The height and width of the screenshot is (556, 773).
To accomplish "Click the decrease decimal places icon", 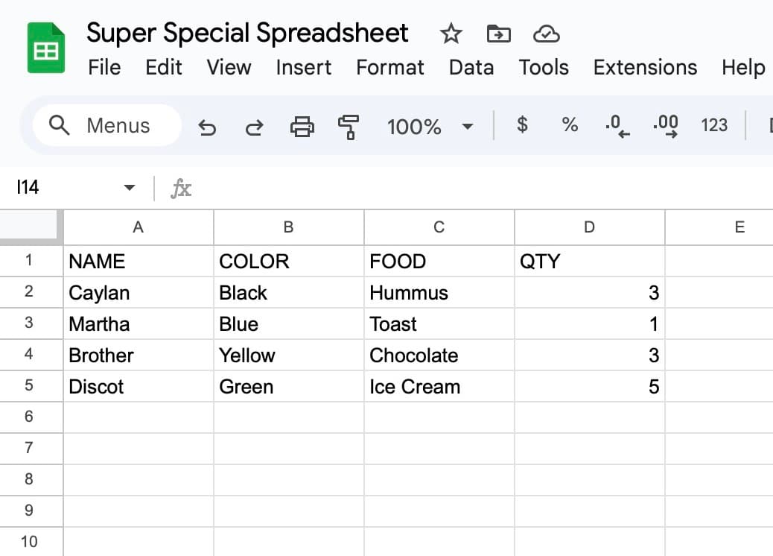I will 616,125.
